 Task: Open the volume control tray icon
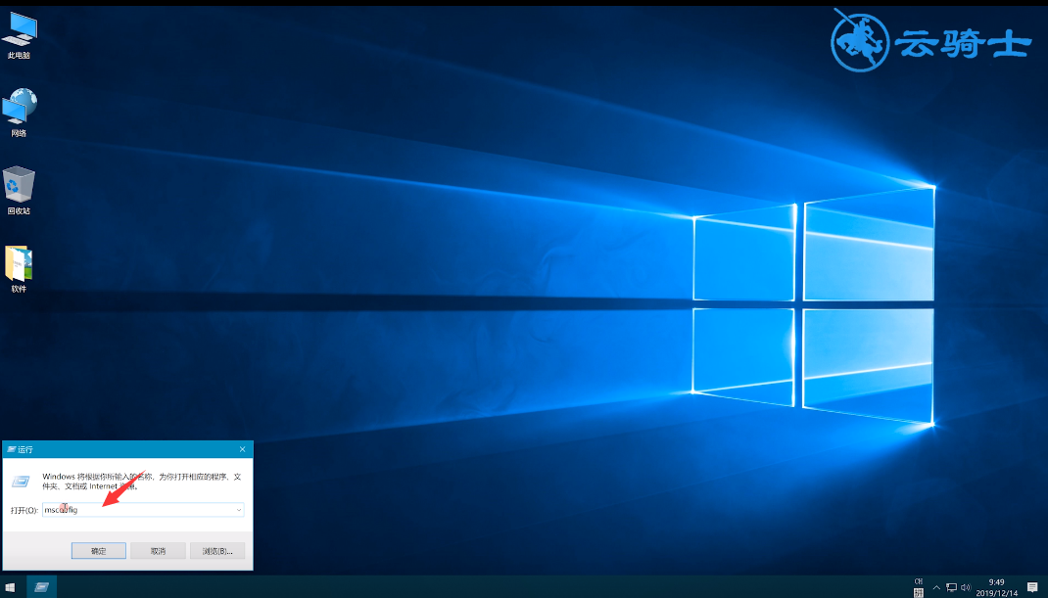966,587
